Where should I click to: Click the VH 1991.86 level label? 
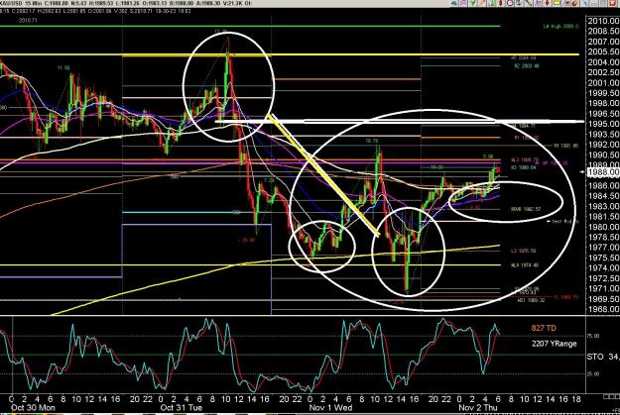coord(565,146)
